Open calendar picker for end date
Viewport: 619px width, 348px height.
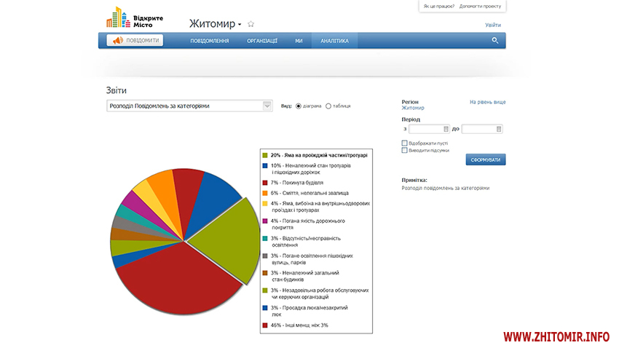coord(499,129)
